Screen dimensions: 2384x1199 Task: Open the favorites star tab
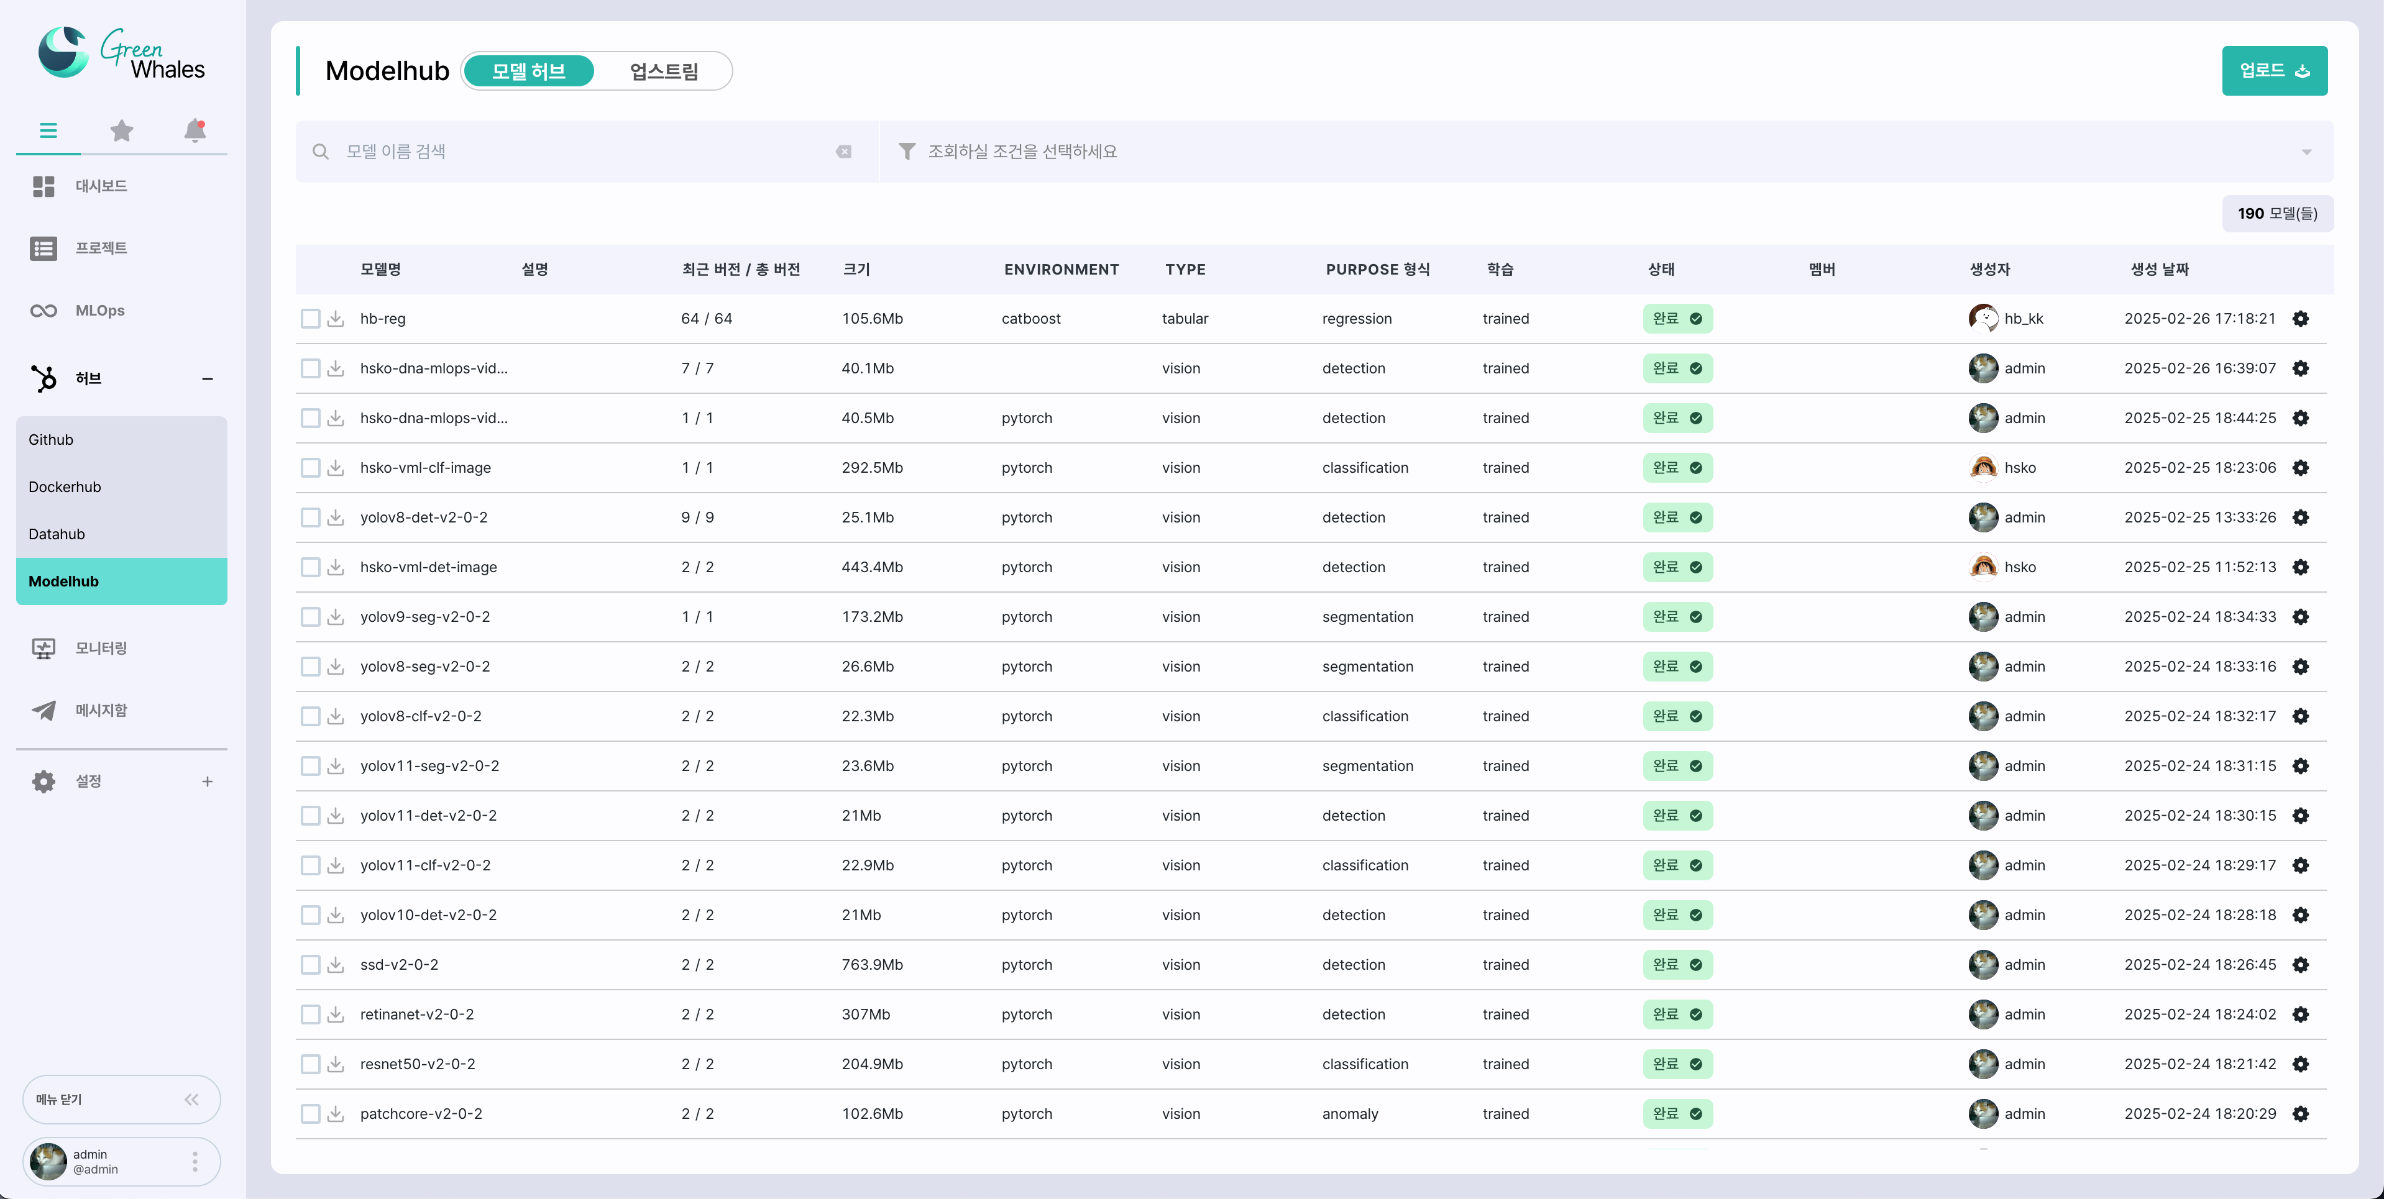tap(121, 130)
